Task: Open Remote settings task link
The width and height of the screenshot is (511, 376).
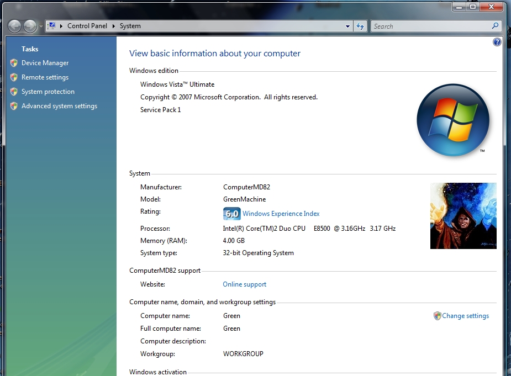Action: (x=45, y=77)
